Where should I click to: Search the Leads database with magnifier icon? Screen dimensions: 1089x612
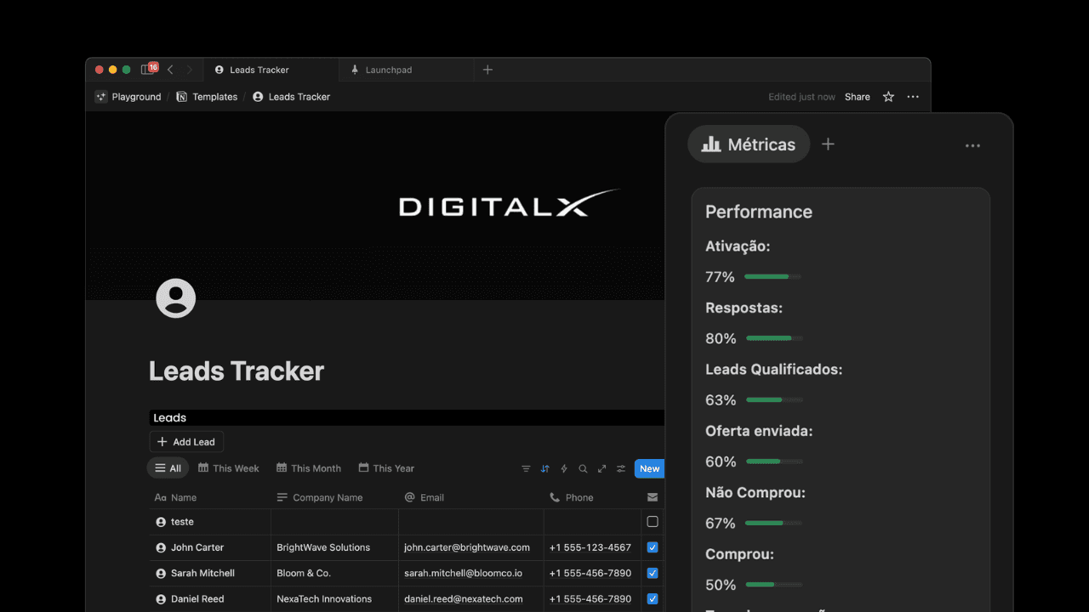pyautogui.click(x=583, y=468)
